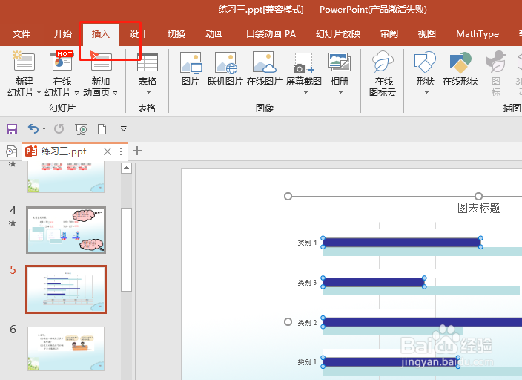Select the dark blue 类别 4 bar
The image size is (522, 380).
click(x=401, y=243)
